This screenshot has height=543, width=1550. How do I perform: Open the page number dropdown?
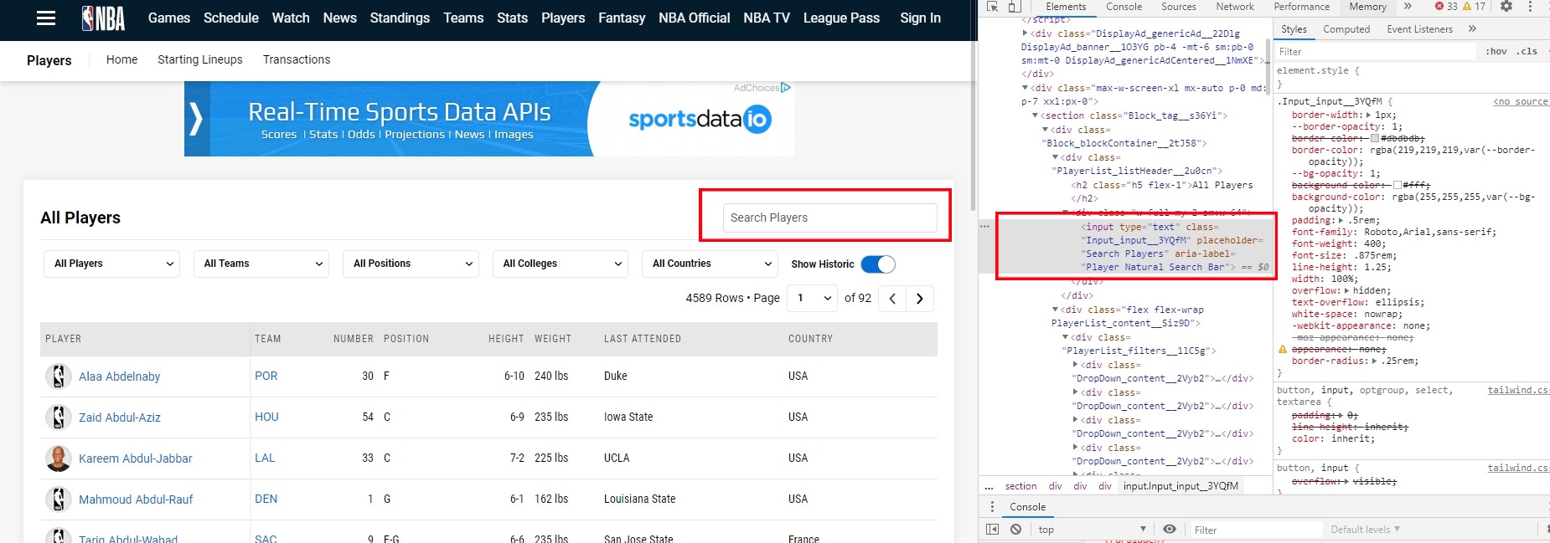pos(813,299)
